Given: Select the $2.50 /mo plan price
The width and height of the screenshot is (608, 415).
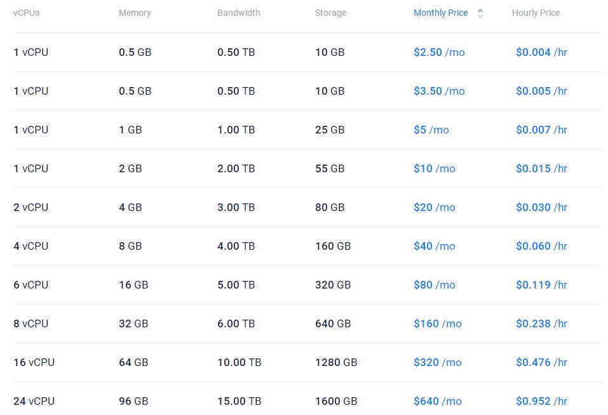Looking at the screenshot, I should pos(439,53).
